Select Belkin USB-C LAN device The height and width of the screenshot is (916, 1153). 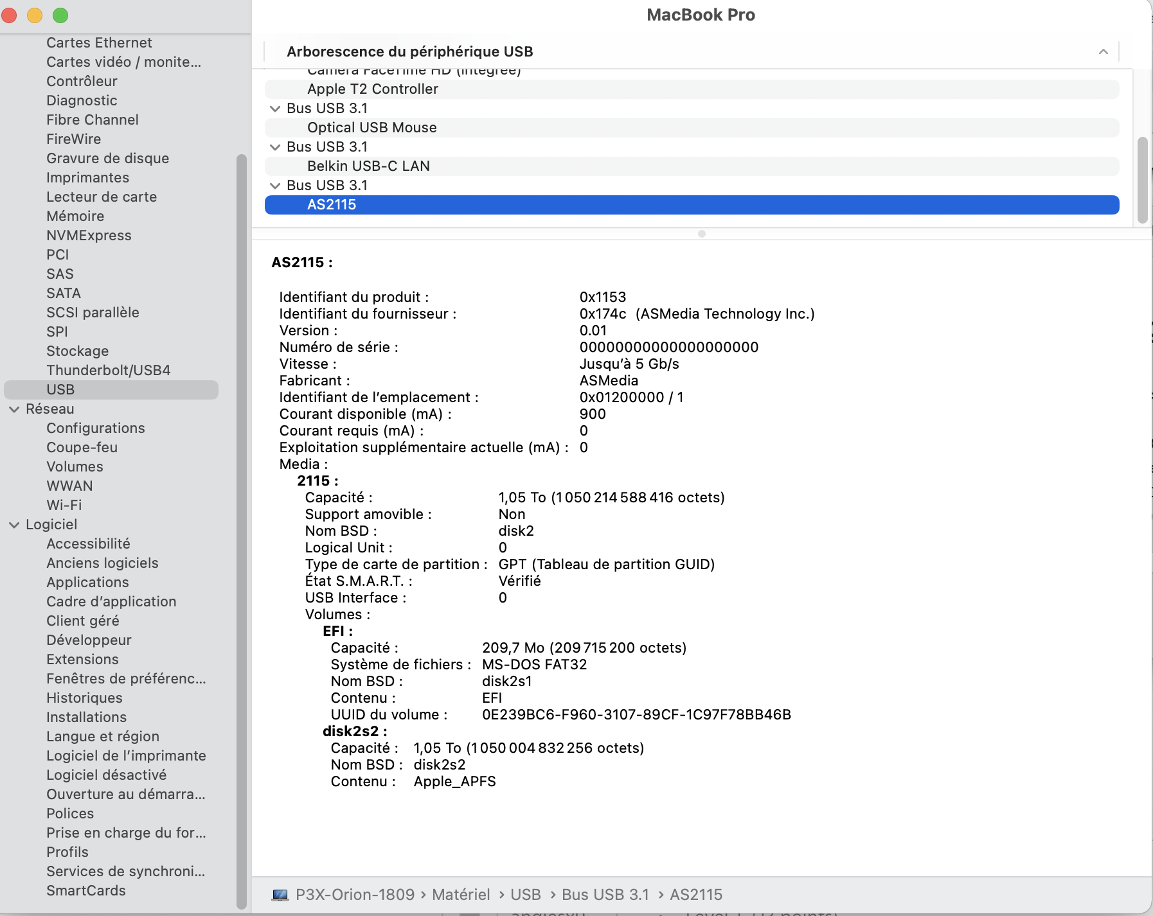[692, 166]
